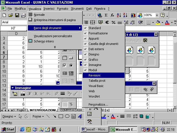Screen dimensions: 177x133
Task: Open the File menu
Action: pyautogui.click(x=10, y=9)
